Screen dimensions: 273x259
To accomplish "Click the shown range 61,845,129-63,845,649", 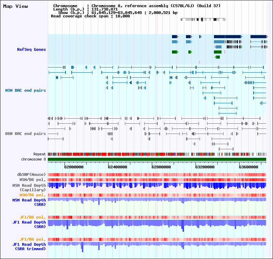I will (x=117, y=13).
